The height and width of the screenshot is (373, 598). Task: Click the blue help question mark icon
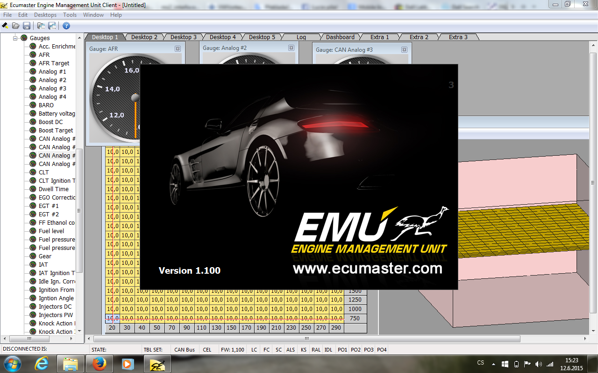[x=66, y=26]
